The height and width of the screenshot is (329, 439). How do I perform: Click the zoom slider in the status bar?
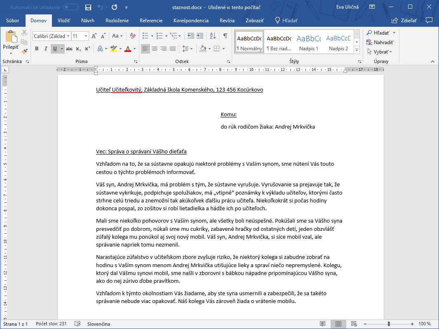pyautogui.click(x=389, y=324)
